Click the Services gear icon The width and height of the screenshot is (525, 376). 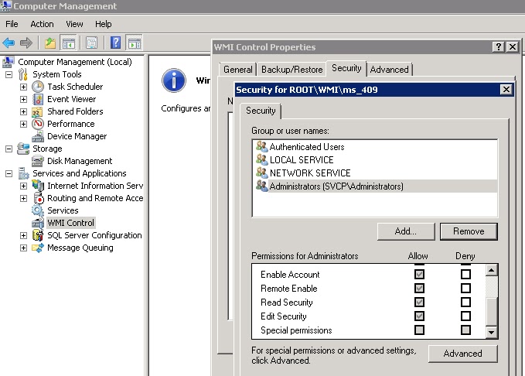coord(38,210)
